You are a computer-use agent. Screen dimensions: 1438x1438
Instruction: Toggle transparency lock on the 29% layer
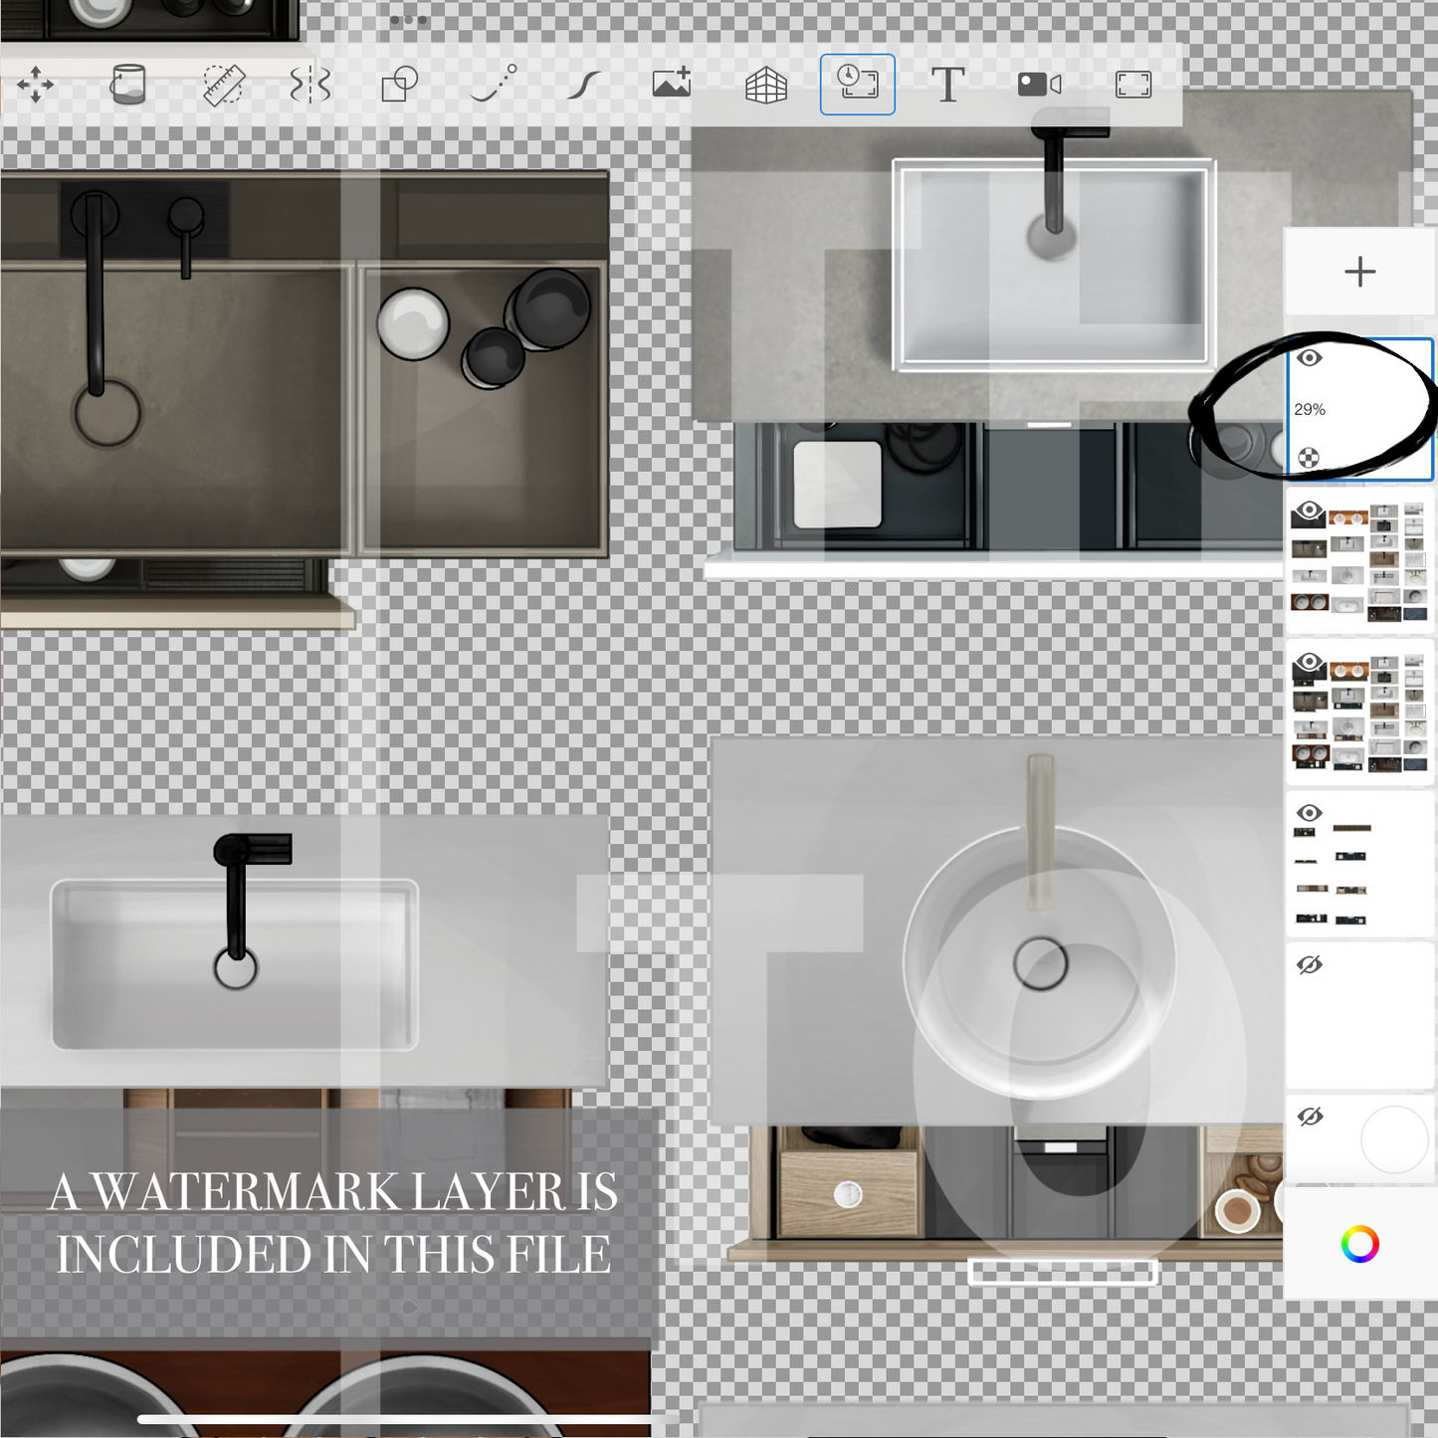click(x=1309, y=458)
